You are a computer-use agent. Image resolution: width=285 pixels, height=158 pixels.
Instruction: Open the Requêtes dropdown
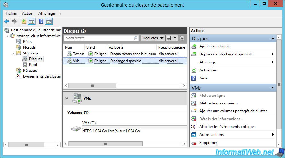click(x=153, y=38)
